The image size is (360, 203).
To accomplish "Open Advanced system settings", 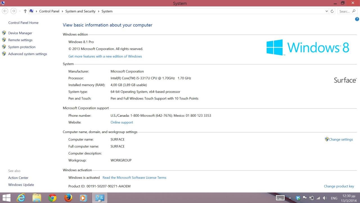I will pos(28,54).
